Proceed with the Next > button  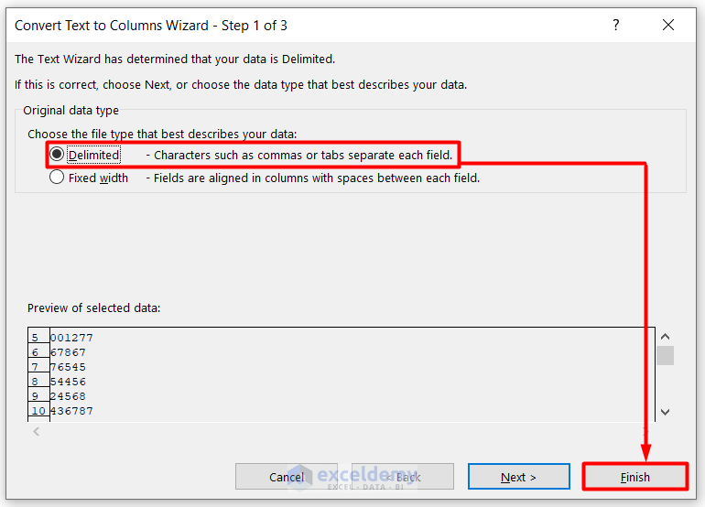(518, 477)
